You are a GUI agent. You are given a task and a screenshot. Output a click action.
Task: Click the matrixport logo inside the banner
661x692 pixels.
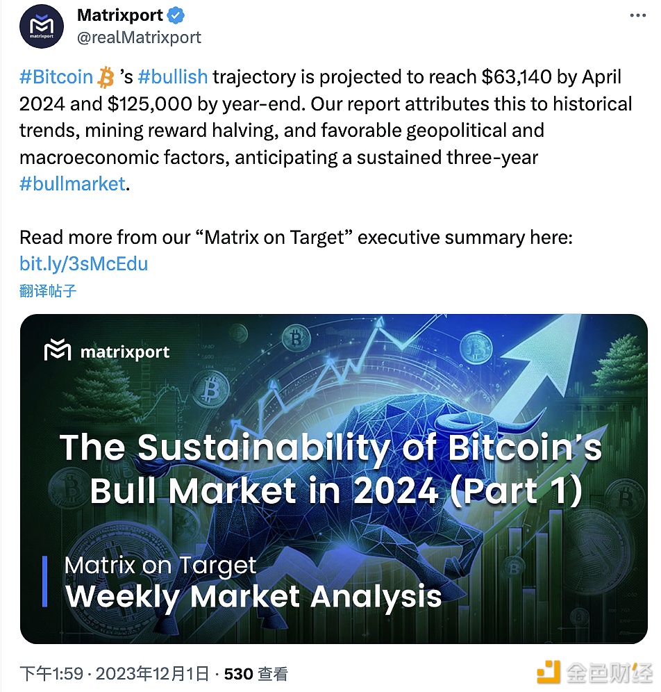(x=107, y=352)
